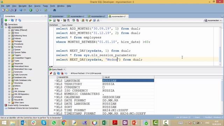Select the Views tree item
224x126 pixels.
click(x=16, y=33)
